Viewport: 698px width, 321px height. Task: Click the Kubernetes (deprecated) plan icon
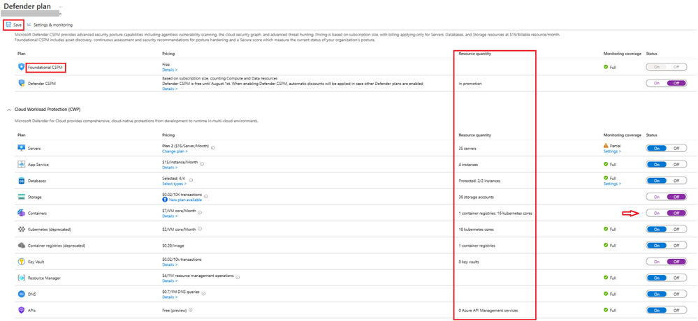tap(22, 230)
